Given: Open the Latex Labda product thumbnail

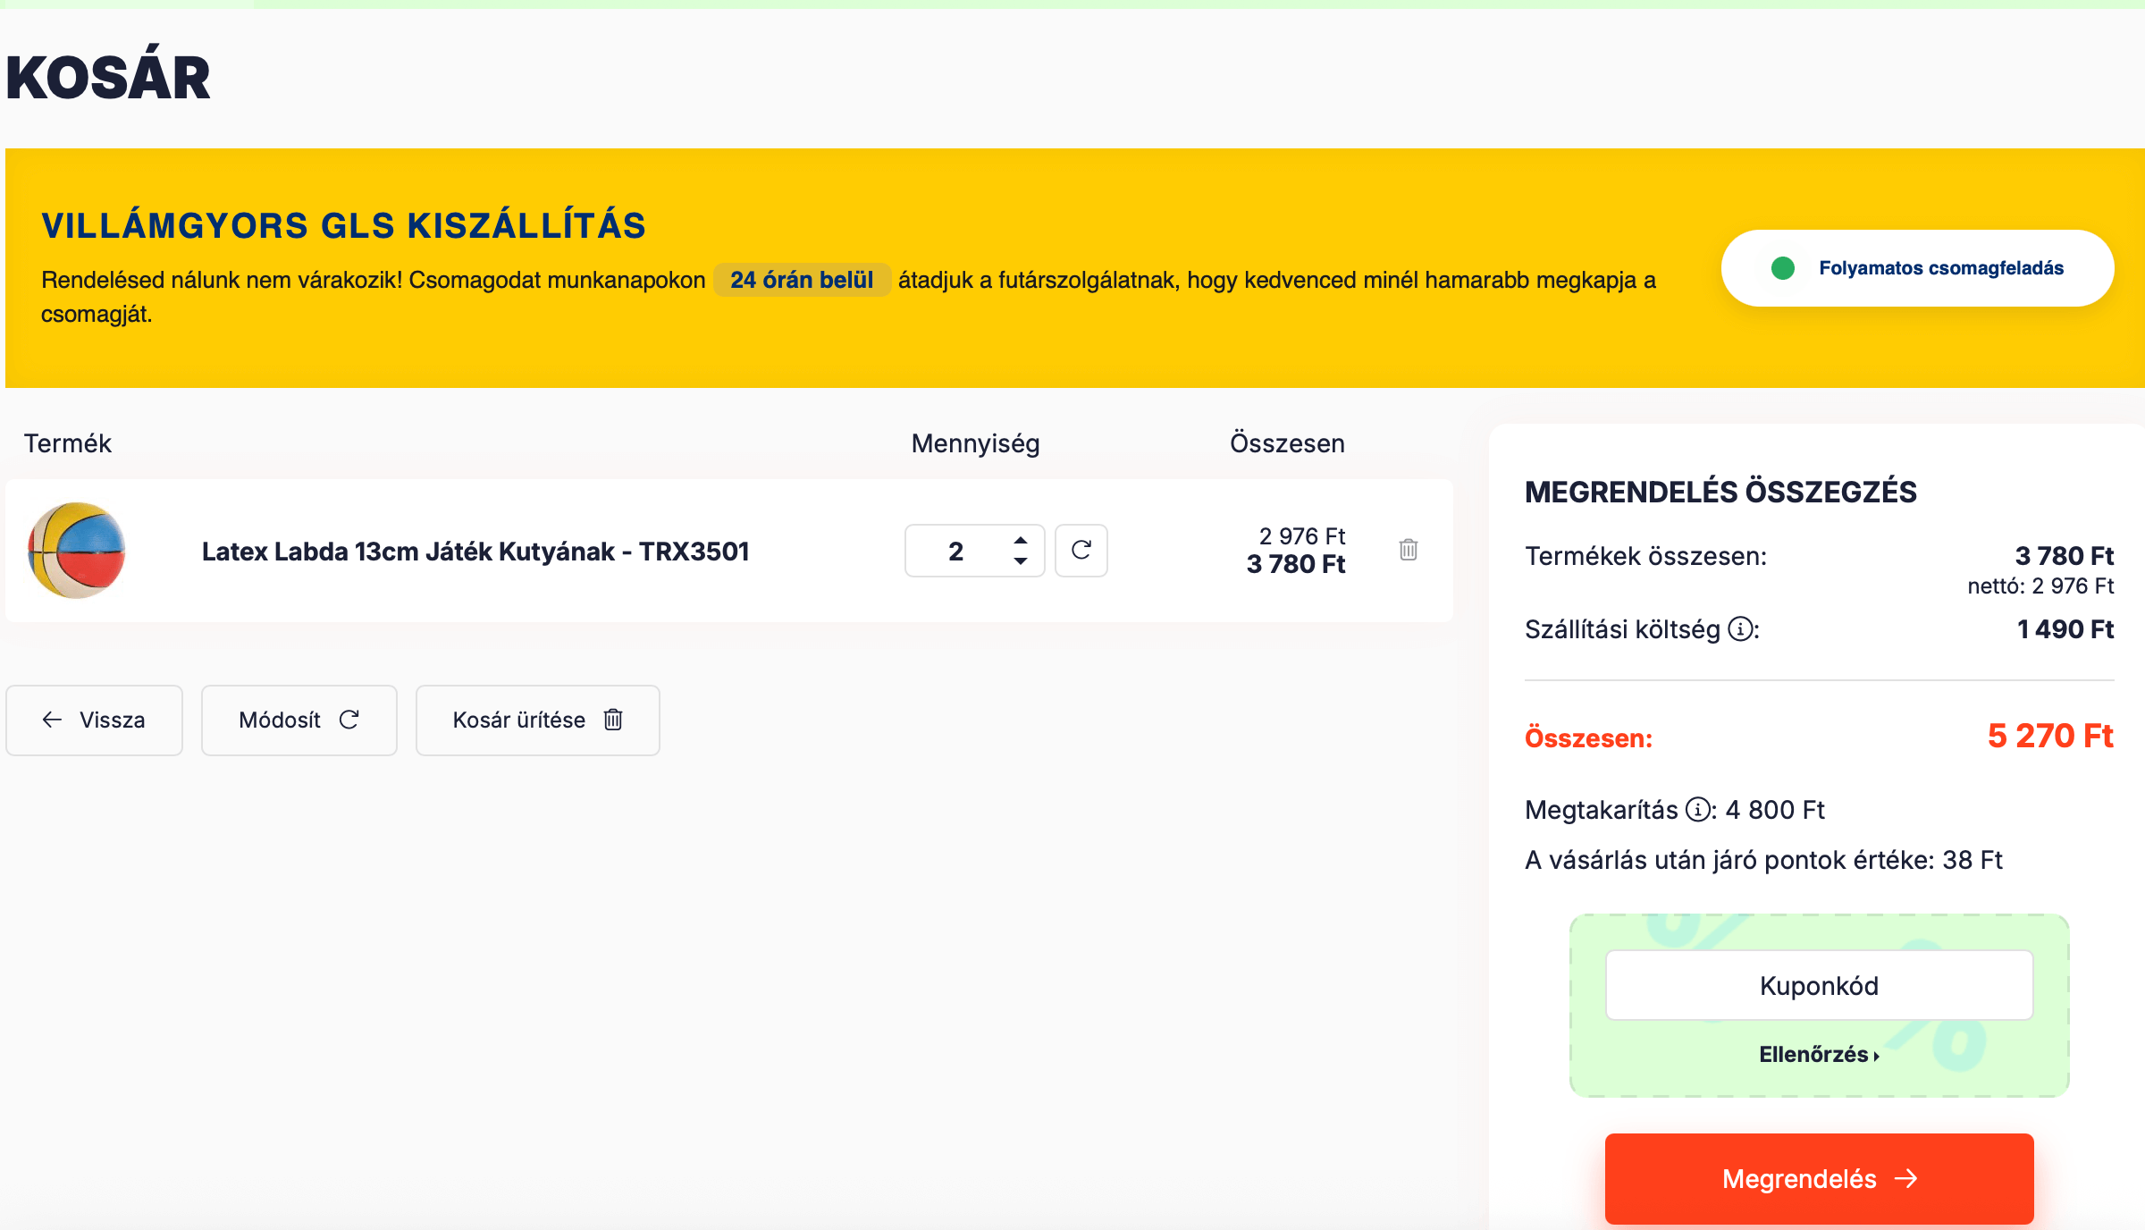Looking at the screenshot, I should [x=77, y=550].
